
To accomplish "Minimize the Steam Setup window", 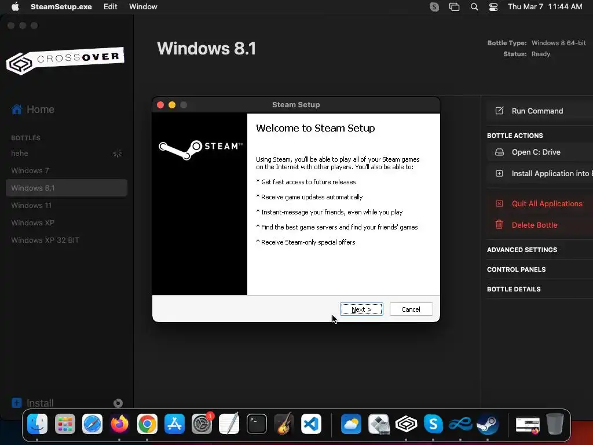I will pos(172,105).
